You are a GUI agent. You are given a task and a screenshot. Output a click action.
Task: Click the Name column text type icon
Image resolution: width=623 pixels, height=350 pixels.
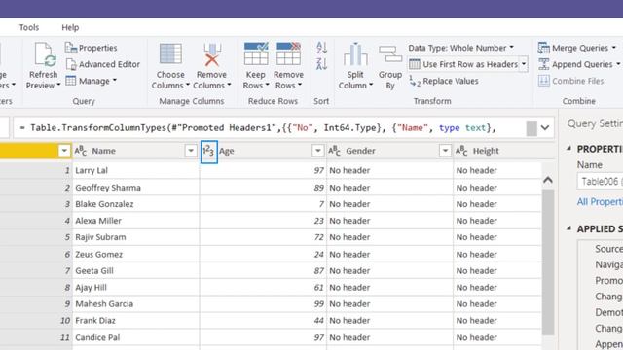click(80, 151)
